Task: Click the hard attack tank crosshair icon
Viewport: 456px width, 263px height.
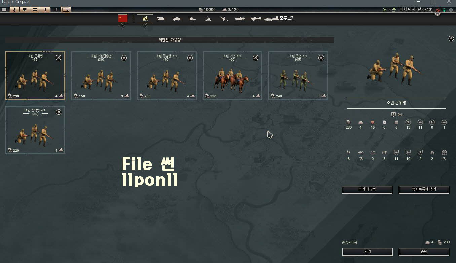Action: pos(420,122)
